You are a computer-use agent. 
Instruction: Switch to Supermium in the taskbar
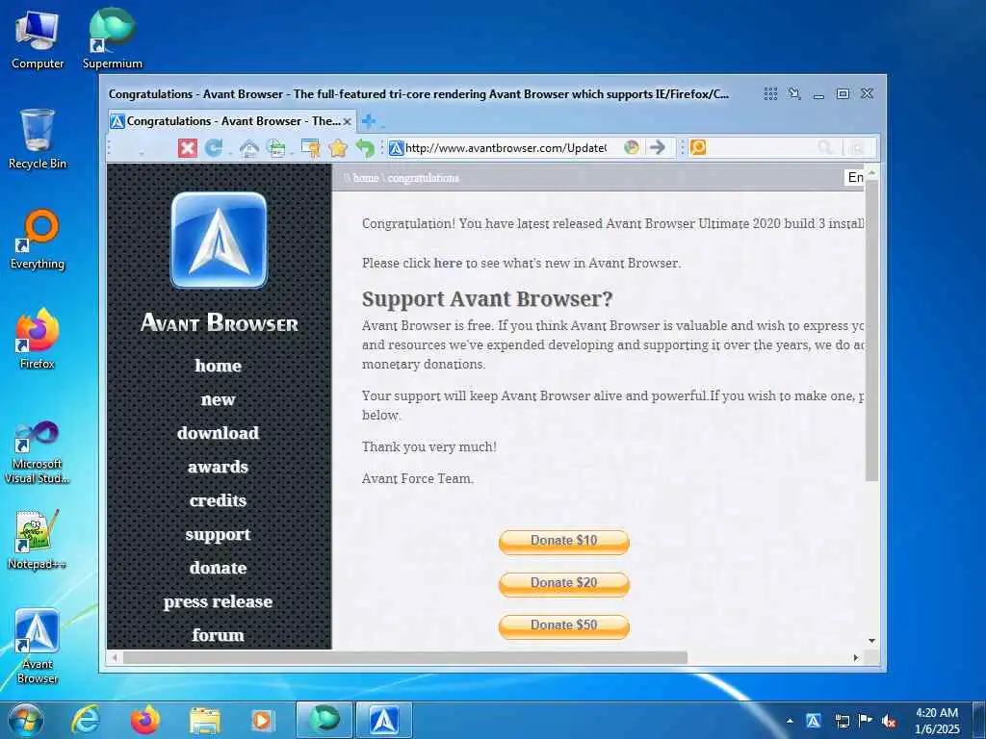tap(324, 720)
